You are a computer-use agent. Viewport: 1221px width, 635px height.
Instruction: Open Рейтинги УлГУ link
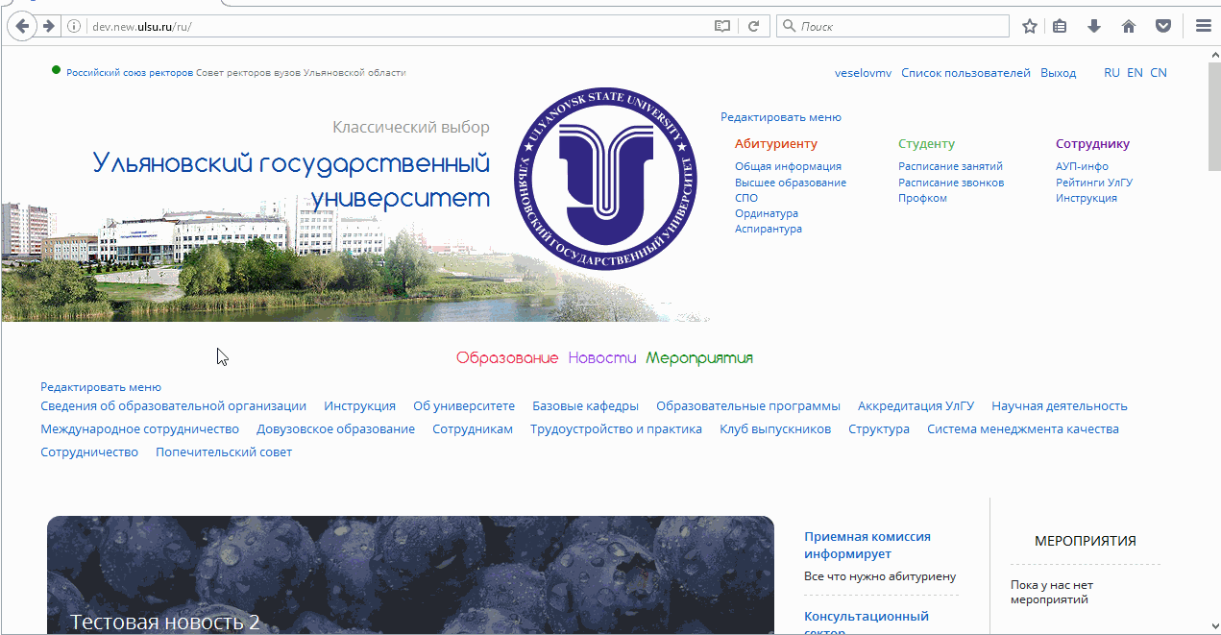(1094, 183)
